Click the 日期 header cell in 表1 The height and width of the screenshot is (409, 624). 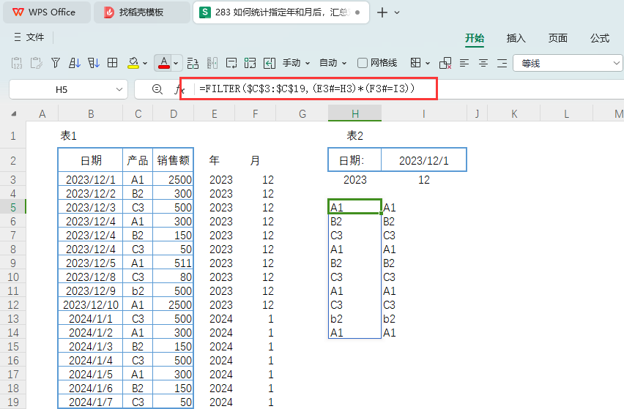[x=91, y=160]
